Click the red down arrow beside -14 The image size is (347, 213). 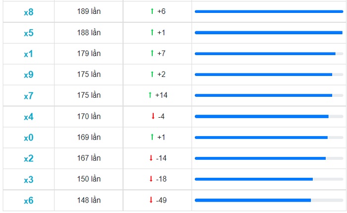pyautogui.click(x=151, y=158)
